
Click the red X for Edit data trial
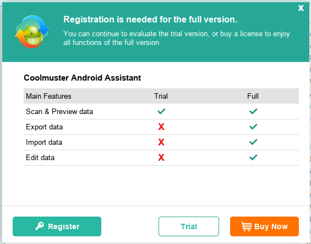pos(161,157)
